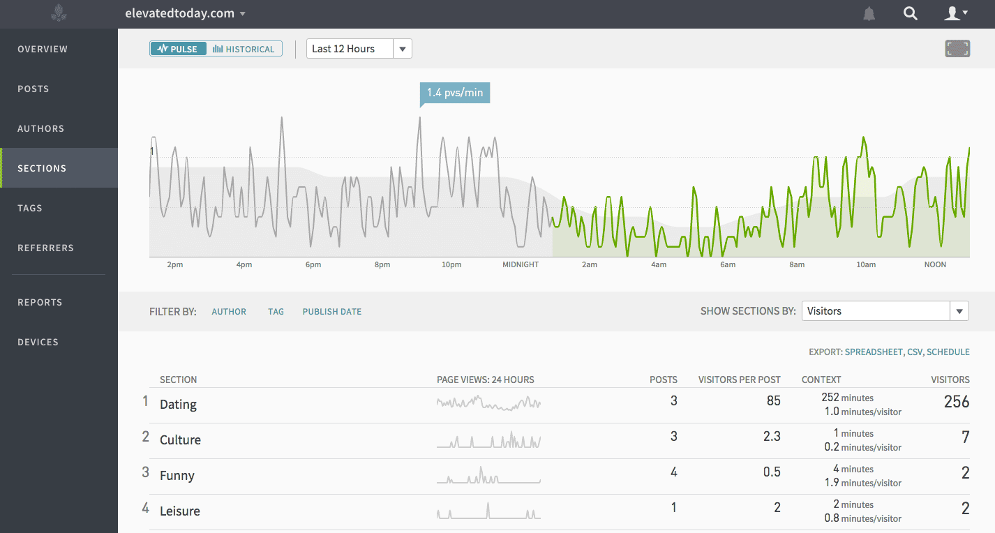This screenshot has width=995, height=533.
Task: Open Tags in sidebar
Action: point(59,208)
